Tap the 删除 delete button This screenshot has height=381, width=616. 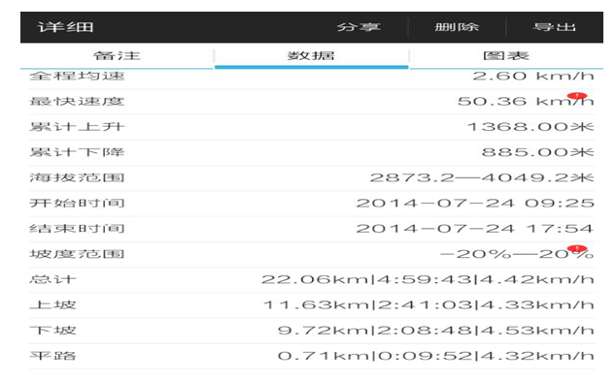coord(457,27)
